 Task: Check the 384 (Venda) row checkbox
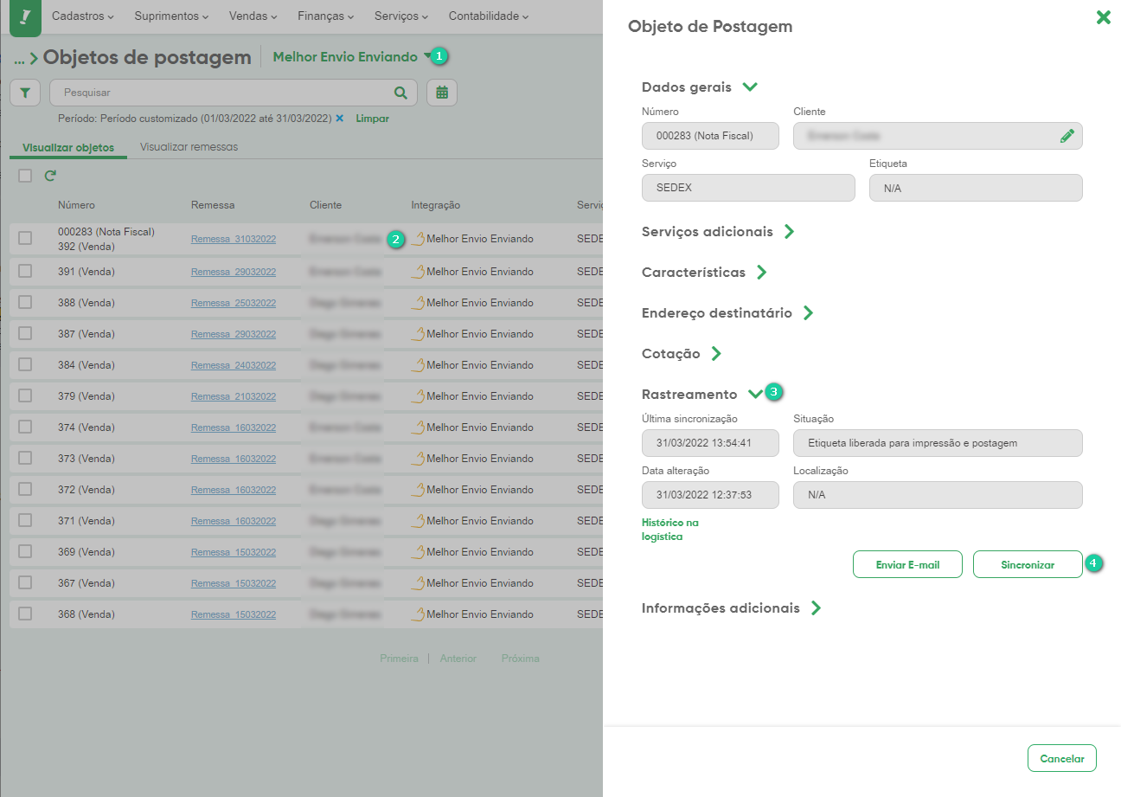(x=25, y=364)
